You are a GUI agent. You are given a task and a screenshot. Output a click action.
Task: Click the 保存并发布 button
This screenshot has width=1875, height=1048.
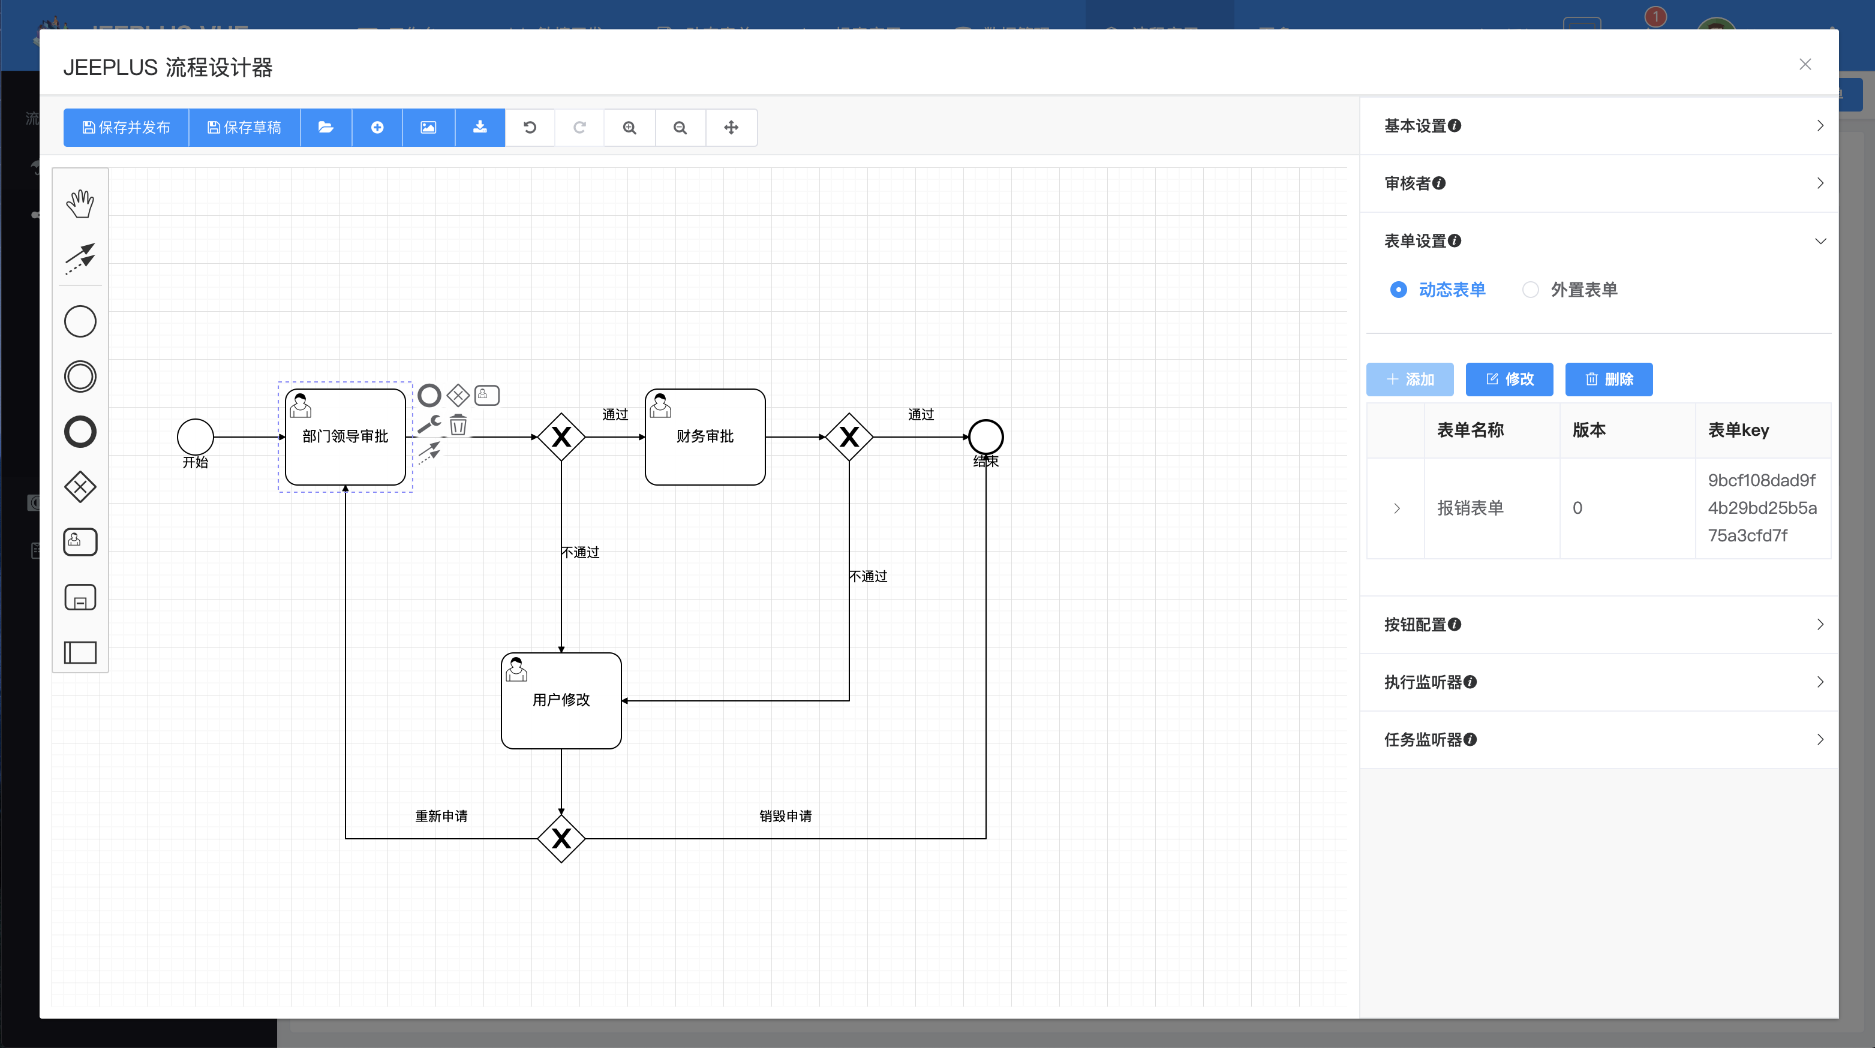pyautogui.click(x=126, y=127)
